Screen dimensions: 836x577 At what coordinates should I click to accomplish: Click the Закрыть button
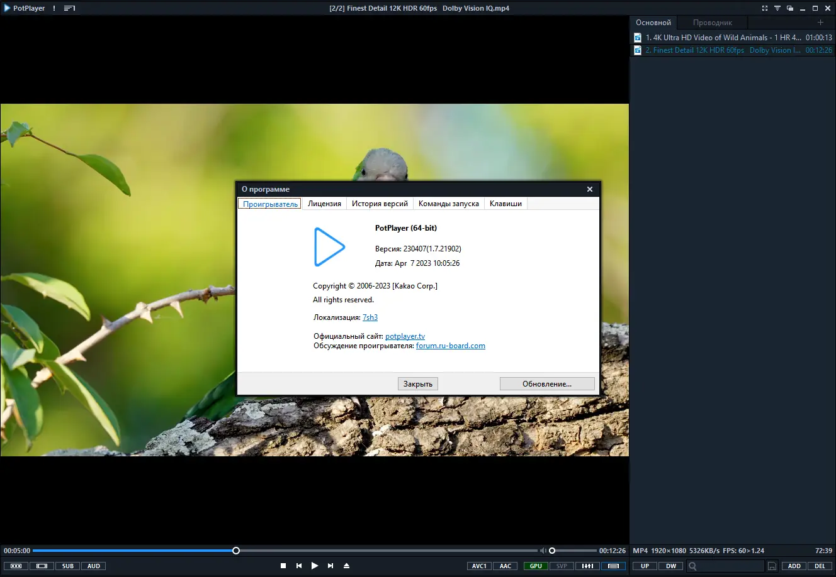point(418,384)
